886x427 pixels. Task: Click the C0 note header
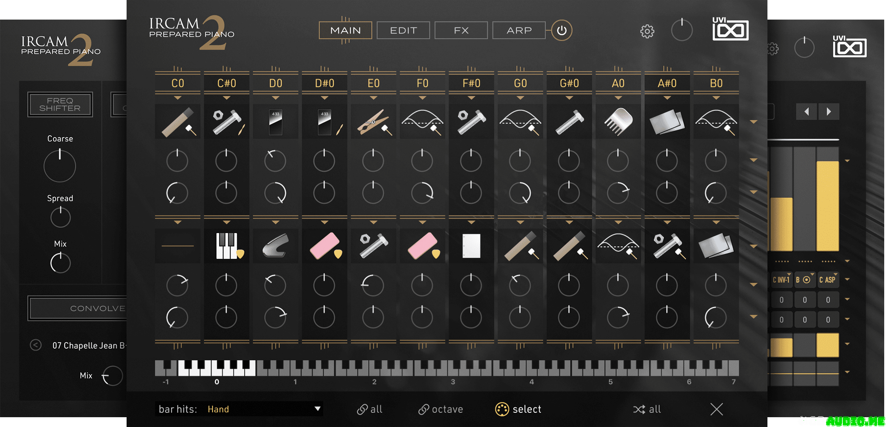178,83
